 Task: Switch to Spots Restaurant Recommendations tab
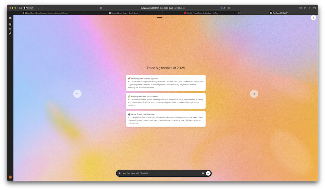click(x=46, y=13)
